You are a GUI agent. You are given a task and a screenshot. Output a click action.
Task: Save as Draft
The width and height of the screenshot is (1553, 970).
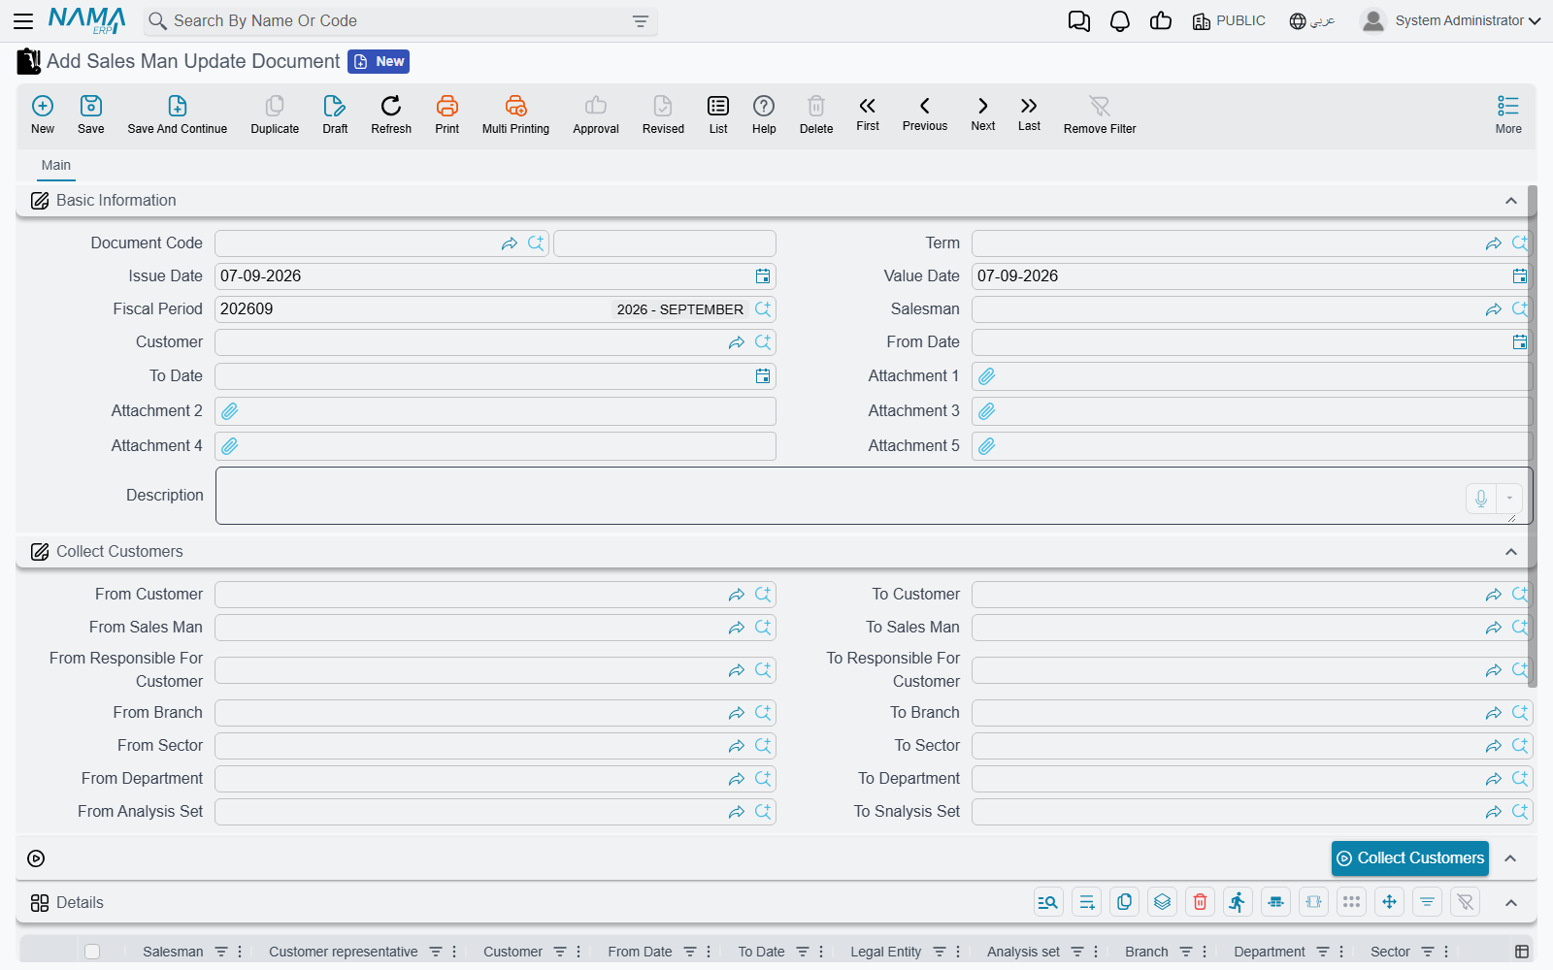tap(335, 114)
